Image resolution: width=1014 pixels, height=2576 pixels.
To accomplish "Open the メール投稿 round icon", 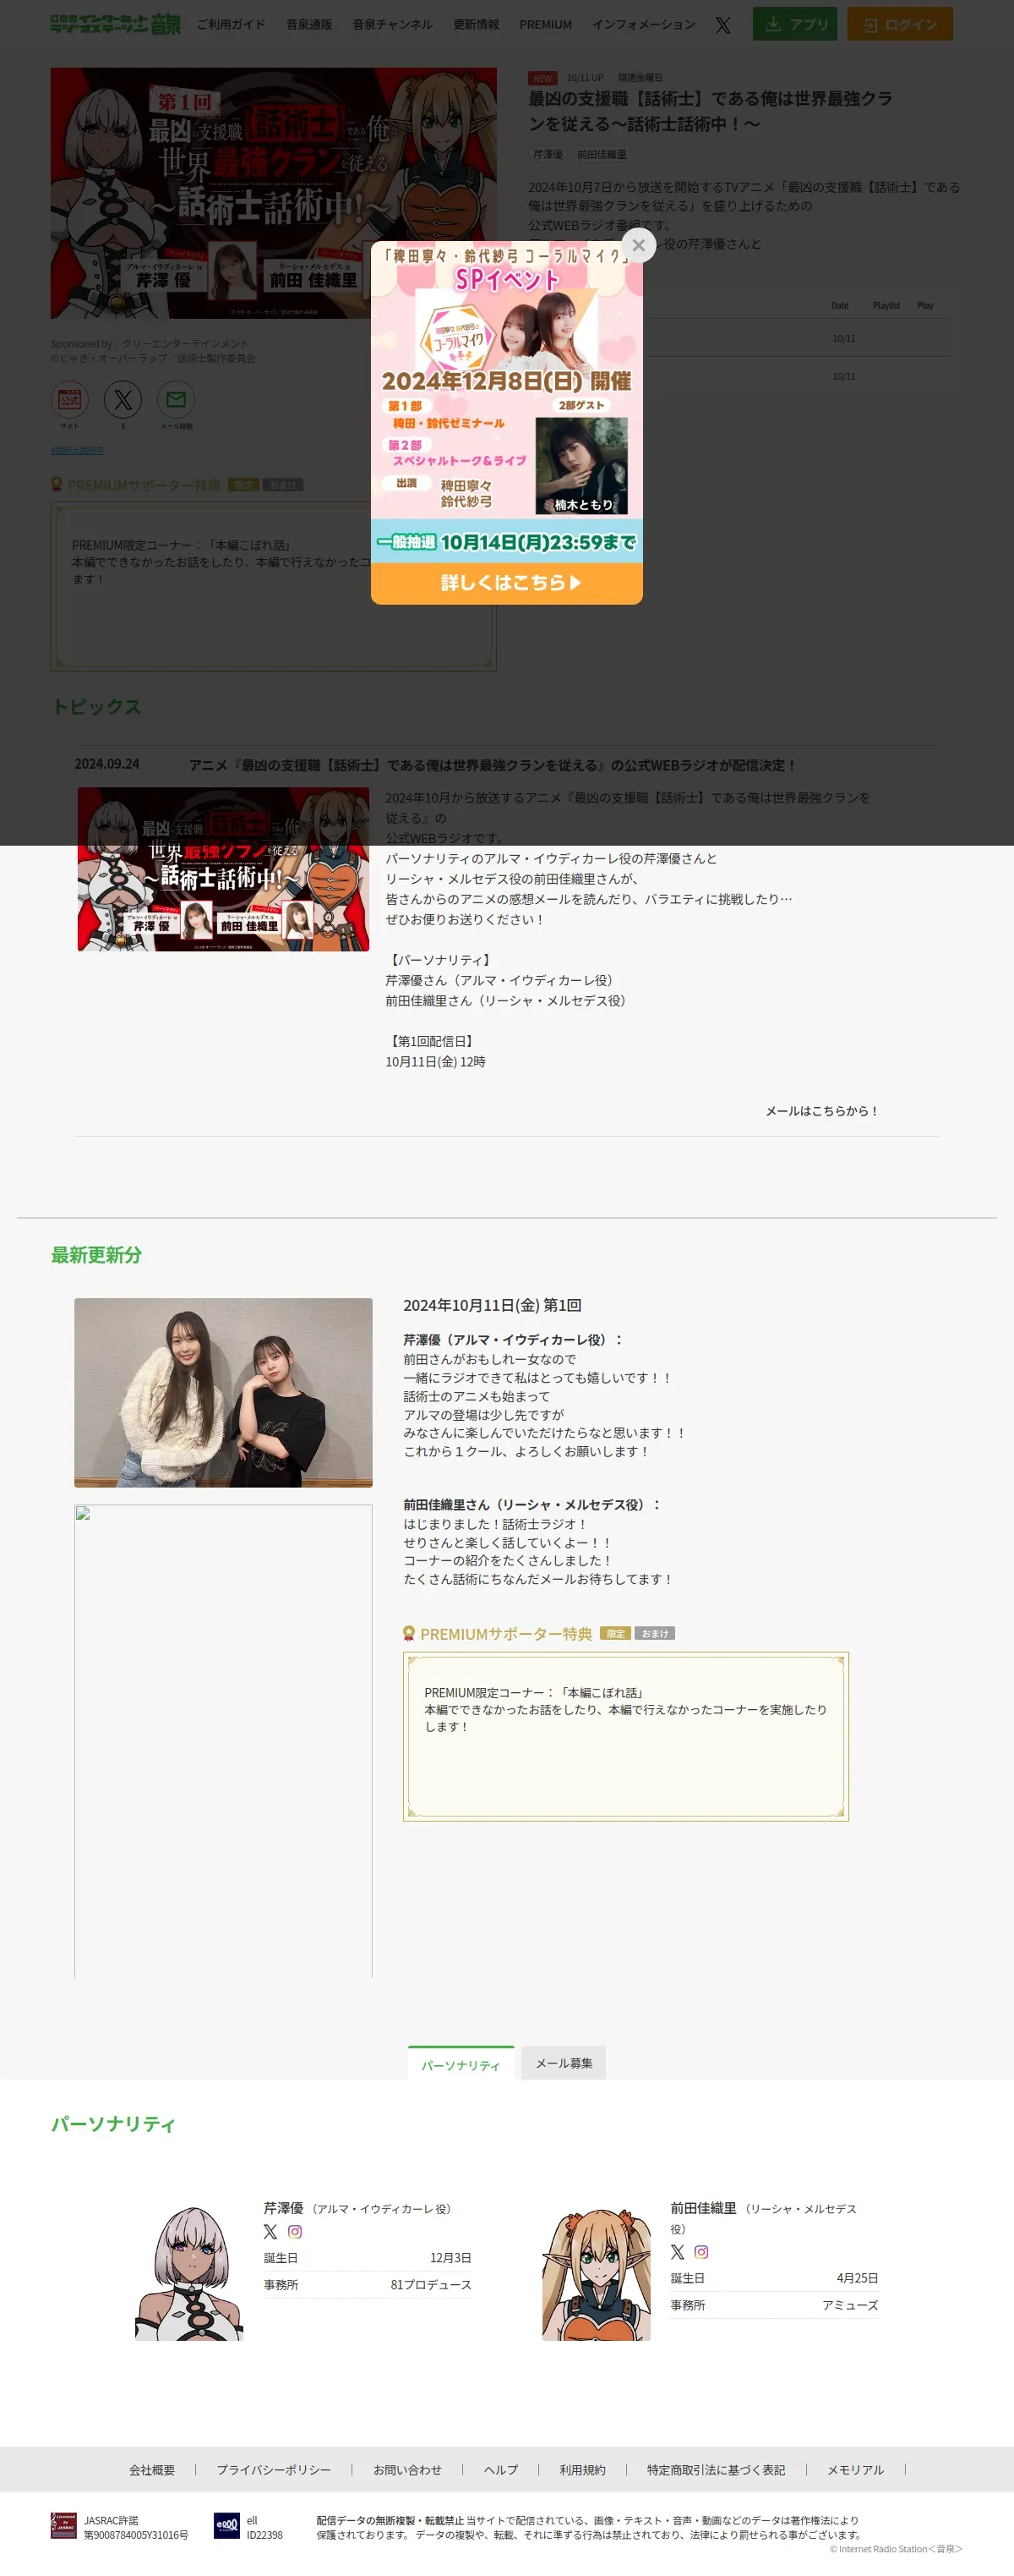I will click(176, 400).
